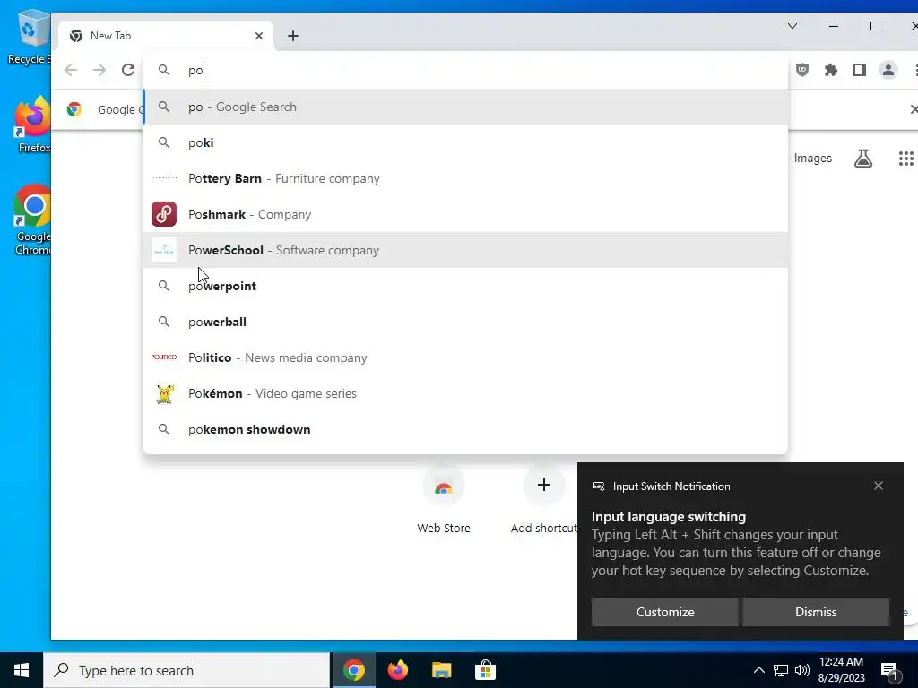Pick the 'powerpoint' search suggestion
Image resolution: width=918 pixels, height=688 pixels.
465,286
